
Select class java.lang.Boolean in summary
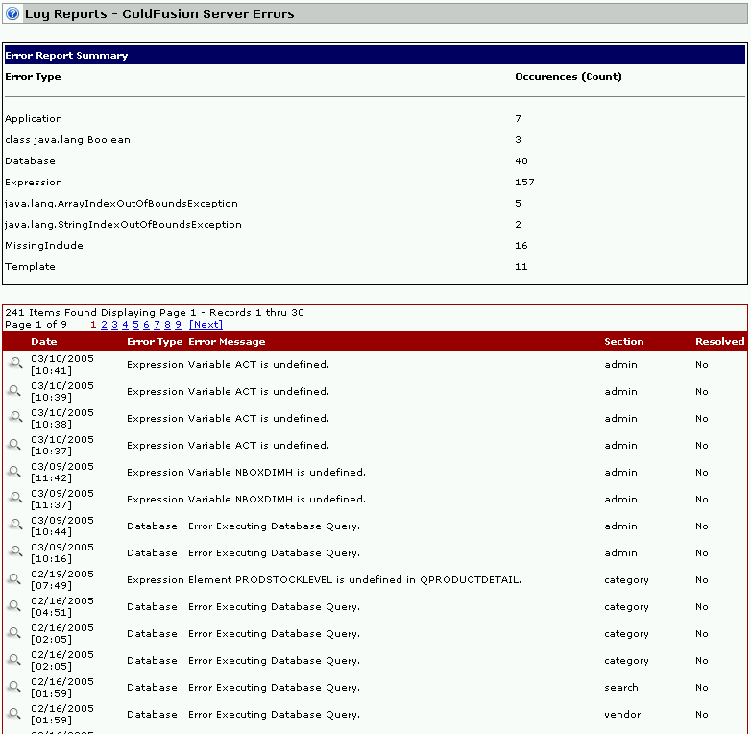pyautogui.click(x=67, y=140)
